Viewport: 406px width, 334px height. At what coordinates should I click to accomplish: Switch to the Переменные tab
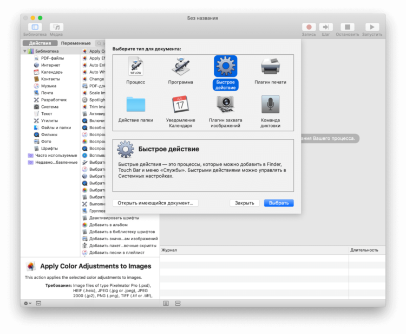(x=76, y=43)
